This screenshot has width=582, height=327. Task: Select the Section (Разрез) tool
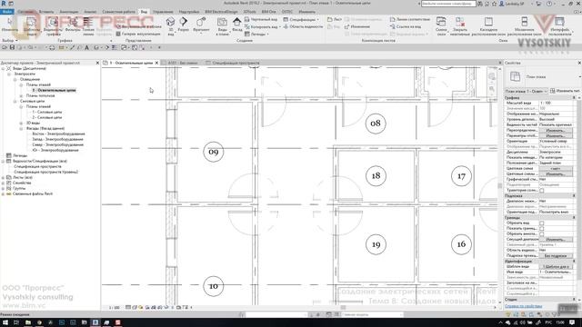point(184,25)
